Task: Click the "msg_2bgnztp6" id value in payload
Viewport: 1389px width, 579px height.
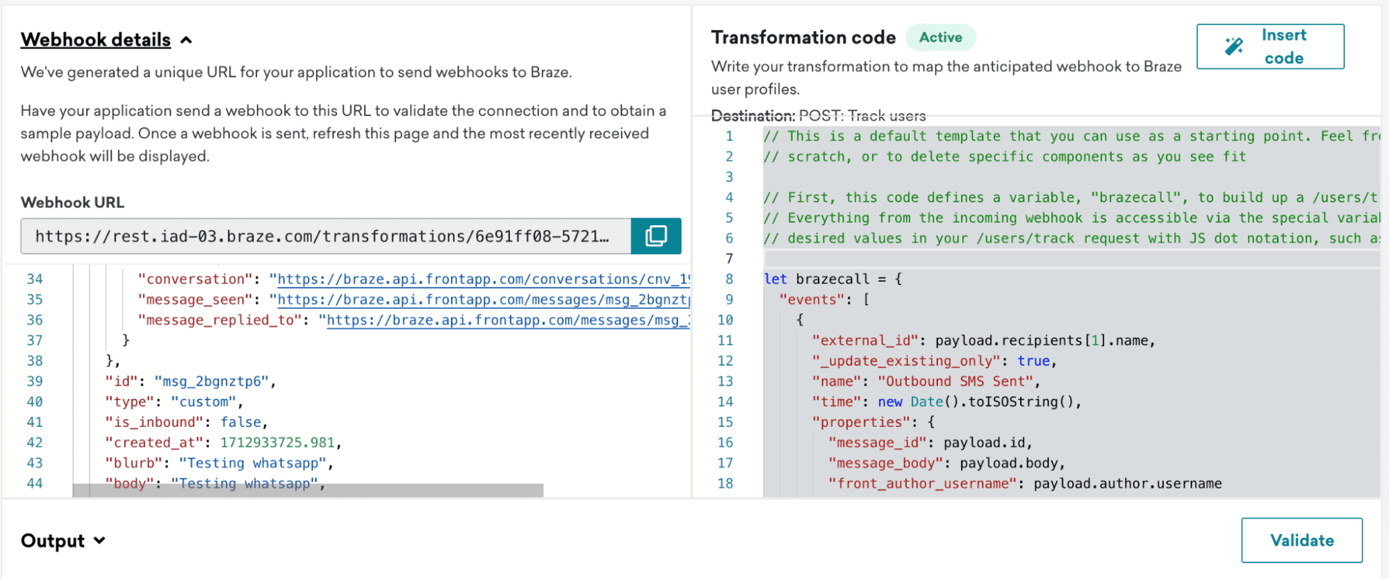Action: (x=211, y=382)
